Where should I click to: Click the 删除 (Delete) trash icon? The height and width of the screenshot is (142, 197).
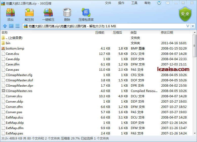pos(67,13)
